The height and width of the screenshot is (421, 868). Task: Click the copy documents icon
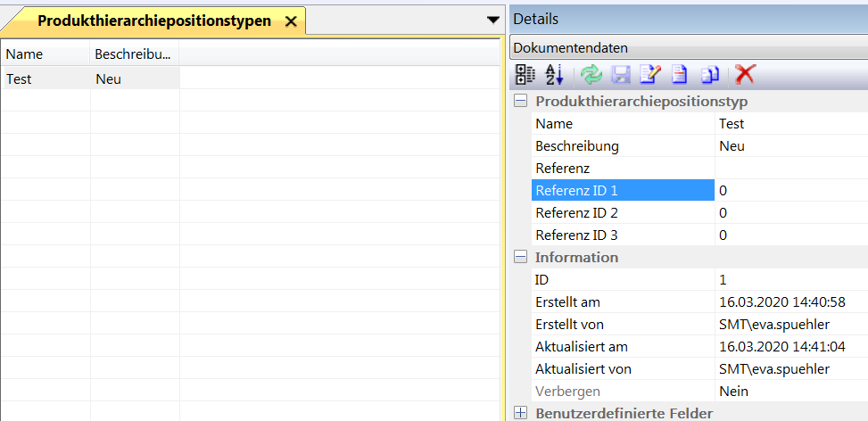710,75
